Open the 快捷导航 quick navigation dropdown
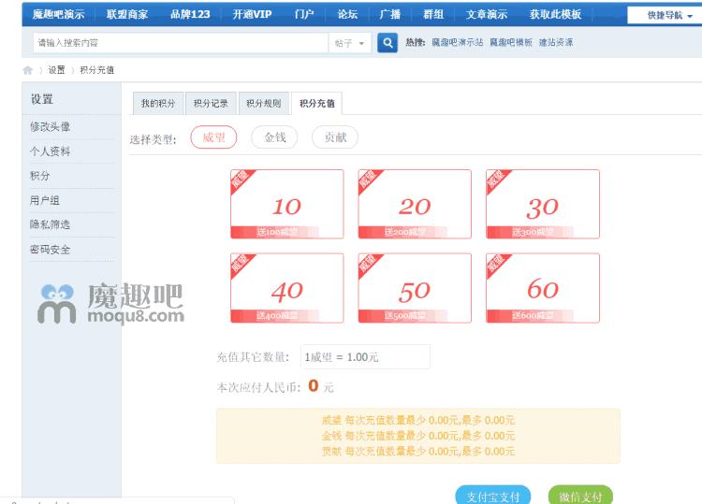This screenshot has width=702, height=504. click(669, 15)
